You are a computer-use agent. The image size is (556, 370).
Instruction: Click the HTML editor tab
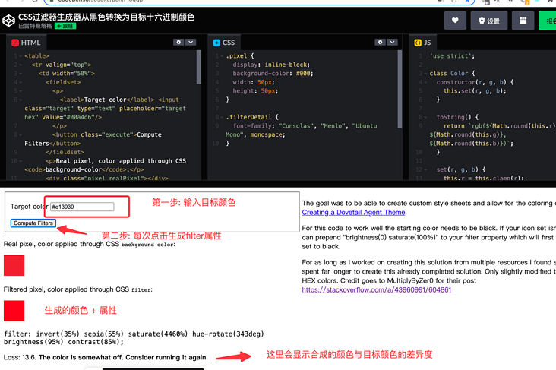pyautogui.click(x=27, y=43)
